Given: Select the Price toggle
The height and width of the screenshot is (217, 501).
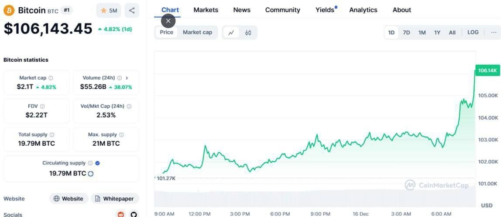Looking at the screenshot, I should [166, 33].
